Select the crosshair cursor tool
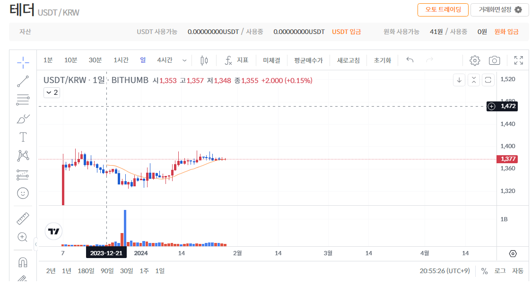The width and height of the screenshot is (531, 284). 23,62
